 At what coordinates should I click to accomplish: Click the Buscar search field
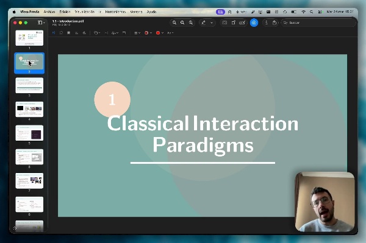(318, 23)
